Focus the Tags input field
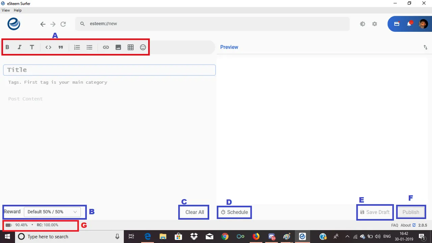 point(109,82)
